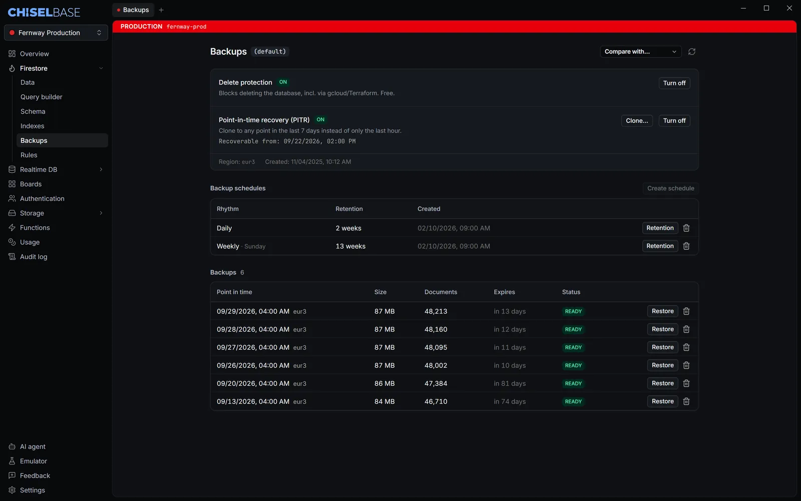This screenshot has width=801, height=501.
Task: Edit Retention for the Daily schedule
Action: point(660,228)
